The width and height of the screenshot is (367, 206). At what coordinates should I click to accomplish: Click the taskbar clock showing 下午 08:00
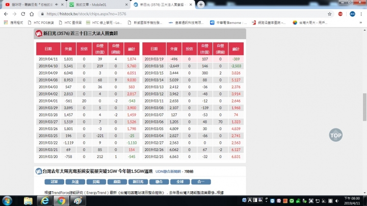pyautogui.click(x=352, y=201)
